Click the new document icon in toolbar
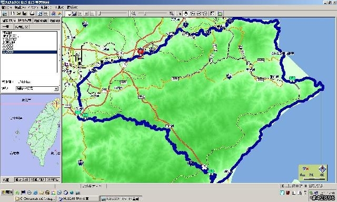 [x=12, y=14]
